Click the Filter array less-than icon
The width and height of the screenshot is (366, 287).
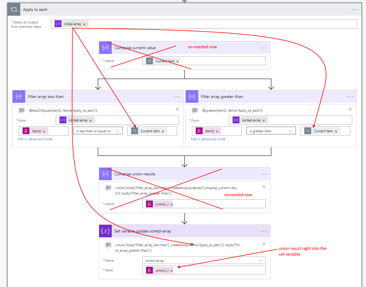point(19,97)
